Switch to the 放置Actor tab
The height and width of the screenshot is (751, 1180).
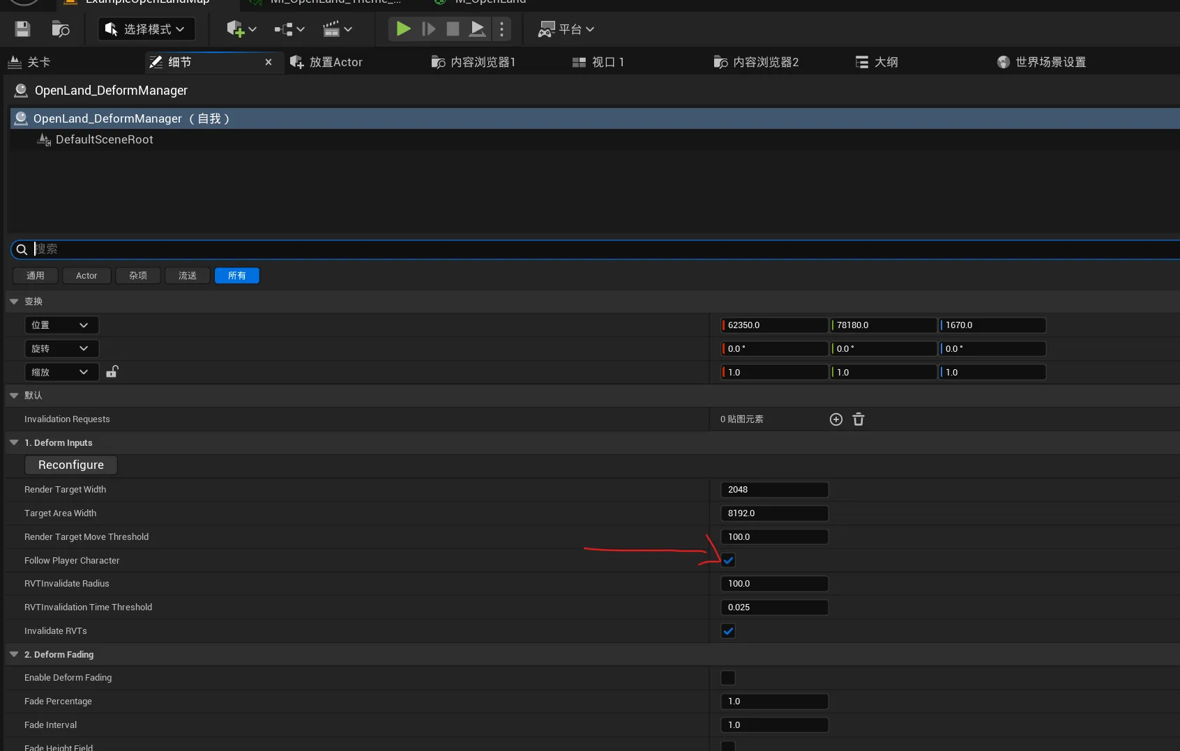(x=326, y=62)
